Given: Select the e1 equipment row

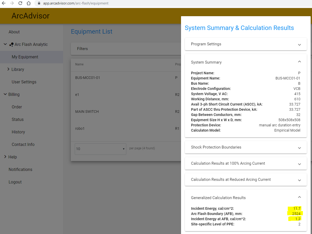Looking at the screenshot, I should (x=126, y=95).
